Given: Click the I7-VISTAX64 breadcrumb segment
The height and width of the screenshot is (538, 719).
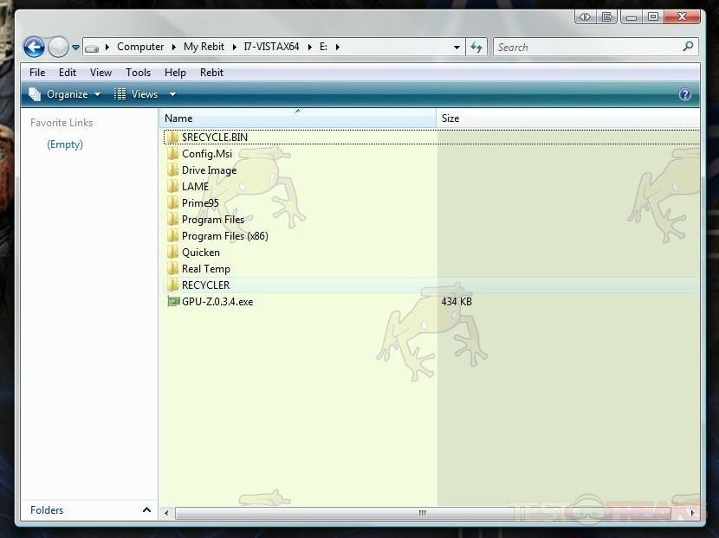Looking at the screenshot, I should [x=271, y=47].
